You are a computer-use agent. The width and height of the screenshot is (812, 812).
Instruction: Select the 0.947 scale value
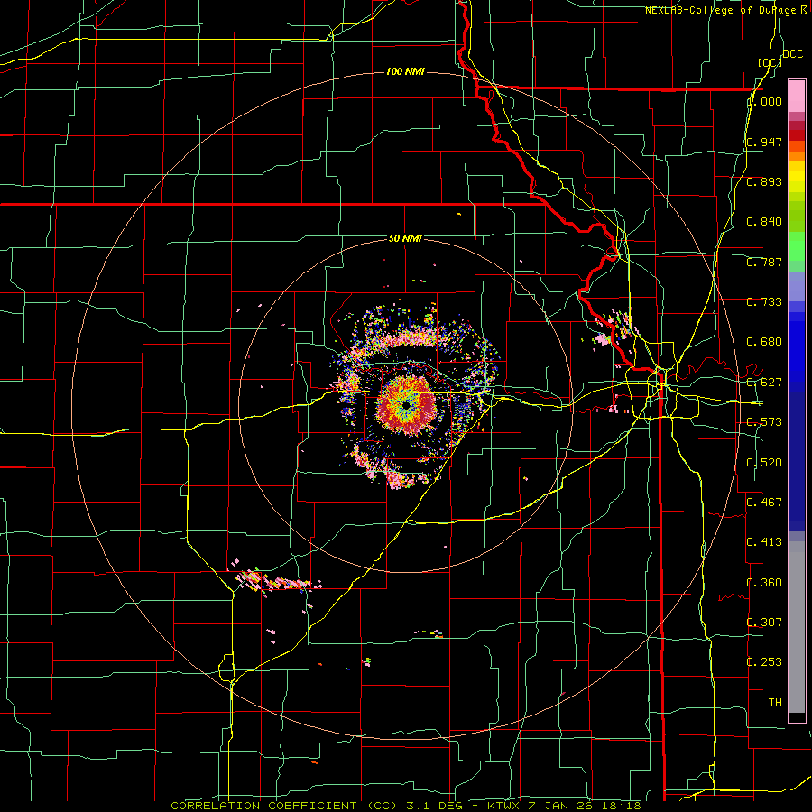[x=764, y=142]
